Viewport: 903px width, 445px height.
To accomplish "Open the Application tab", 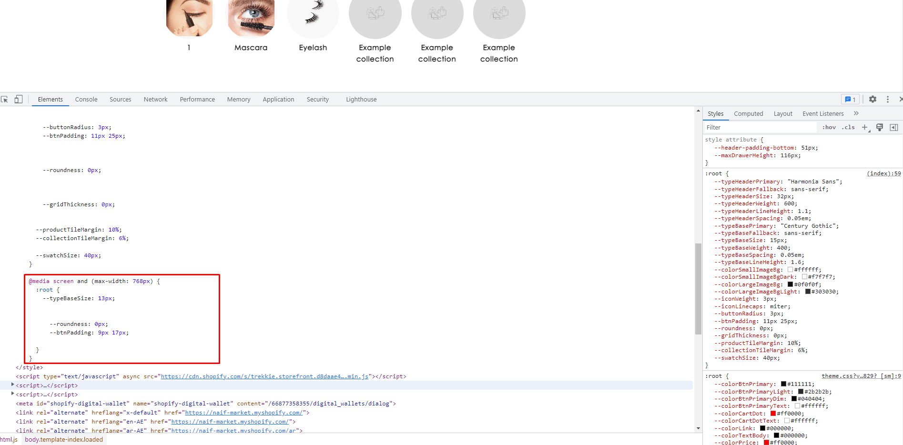I will pos(278,99).
